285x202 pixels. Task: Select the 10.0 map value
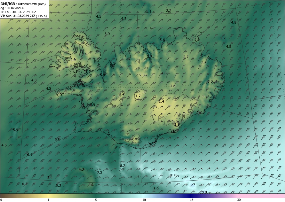[173, 175]
